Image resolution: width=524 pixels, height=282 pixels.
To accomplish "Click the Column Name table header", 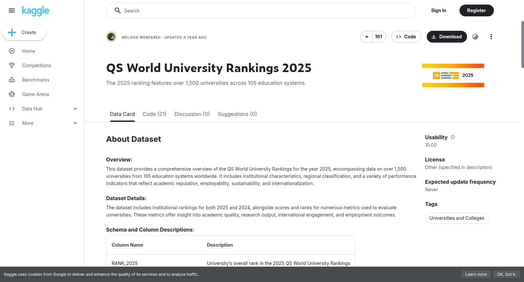I will point(127,245).
